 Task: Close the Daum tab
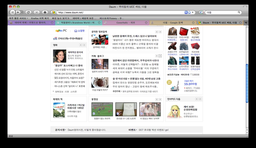pyautogui.click(x=240, y=23)
